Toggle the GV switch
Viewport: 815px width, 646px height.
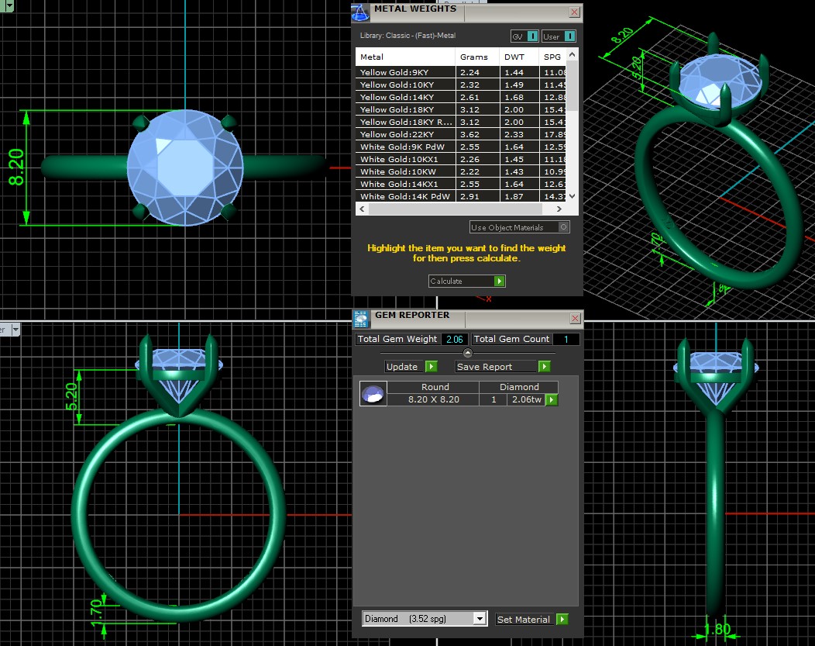[x=532, y=36]
